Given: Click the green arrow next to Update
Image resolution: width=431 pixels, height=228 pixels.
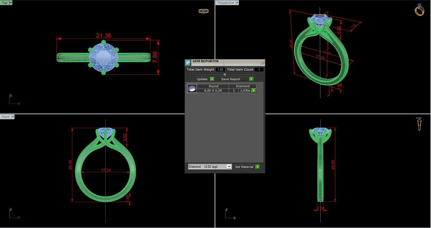Looking at the screenshot, I should pyautogui.click(x=212, y=79).
